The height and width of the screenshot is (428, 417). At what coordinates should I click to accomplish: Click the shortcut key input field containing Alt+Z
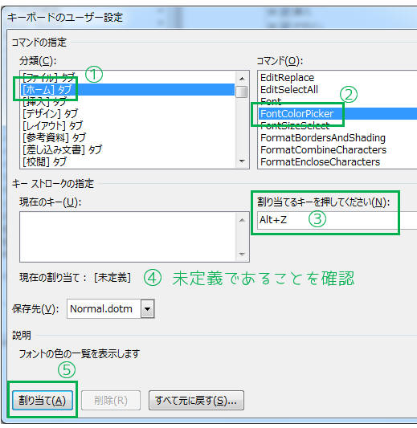337,220
